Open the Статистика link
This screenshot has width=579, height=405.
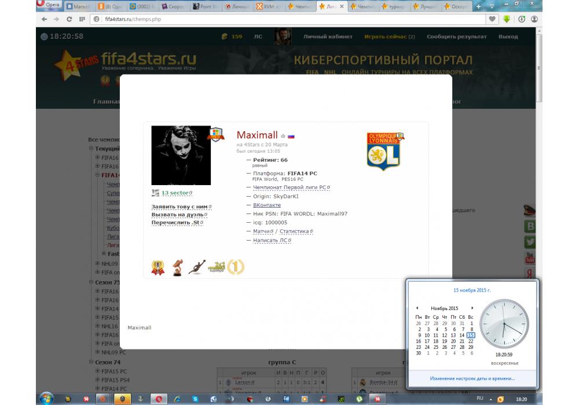[294, 231]
